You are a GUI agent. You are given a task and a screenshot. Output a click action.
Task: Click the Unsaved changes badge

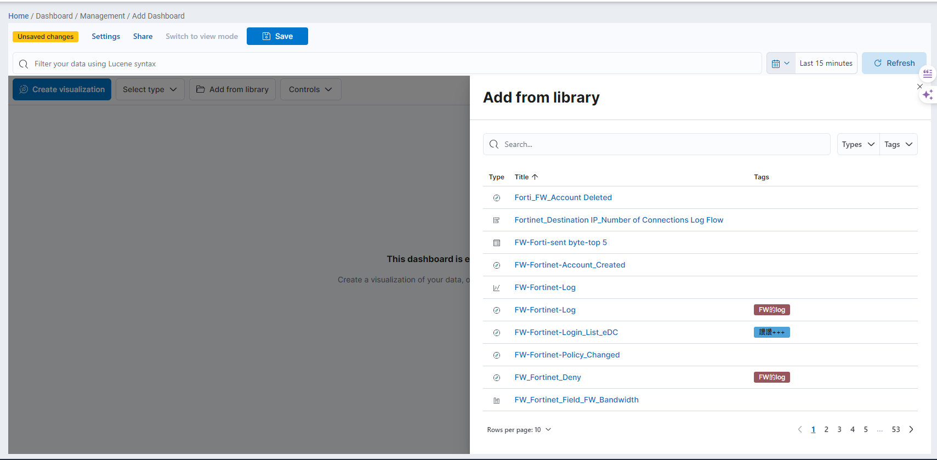(46, 37)
